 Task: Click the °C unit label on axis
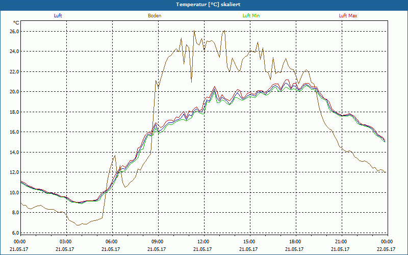click(x=16, y=23)
